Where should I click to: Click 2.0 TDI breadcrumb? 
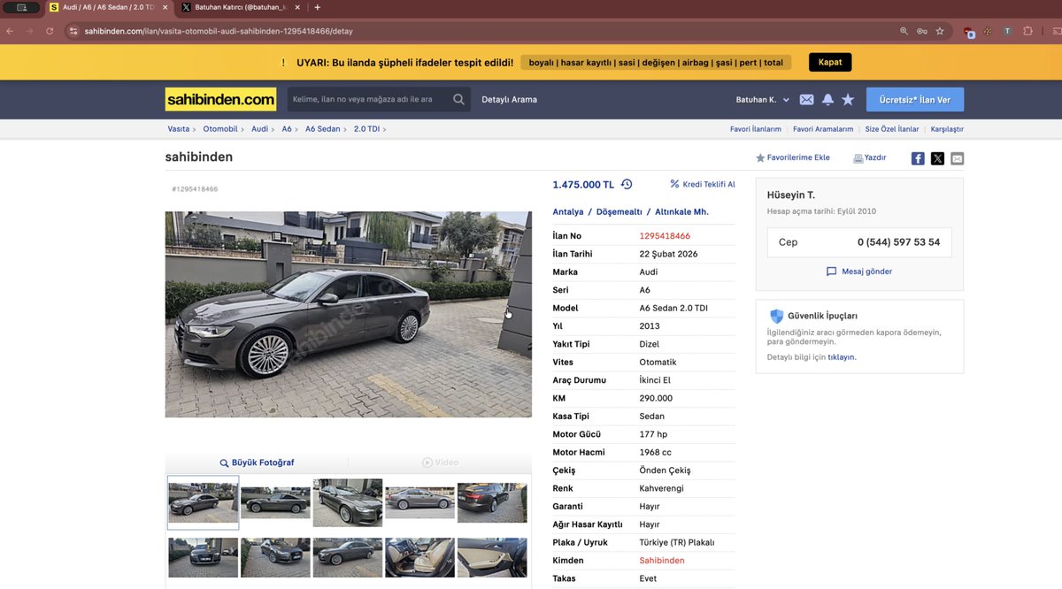[366, 129]
